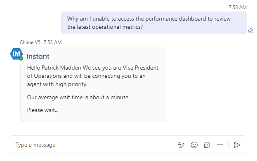
Task: Click the green presence badge on avatar
Action: [21, 58]
